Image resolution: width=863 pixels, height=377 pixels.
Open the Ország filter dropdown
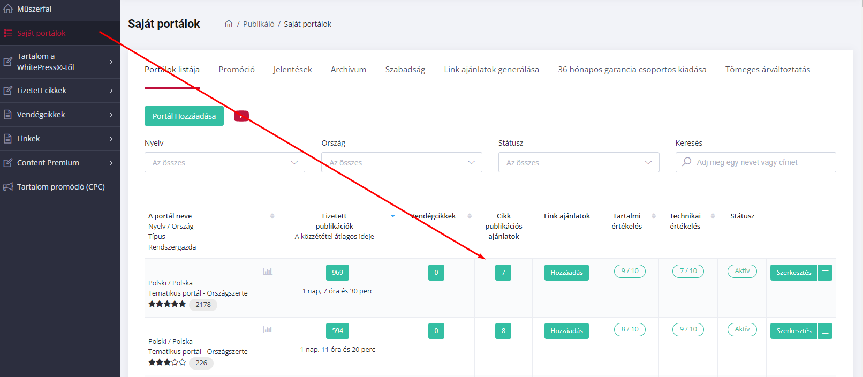point(402,162)
